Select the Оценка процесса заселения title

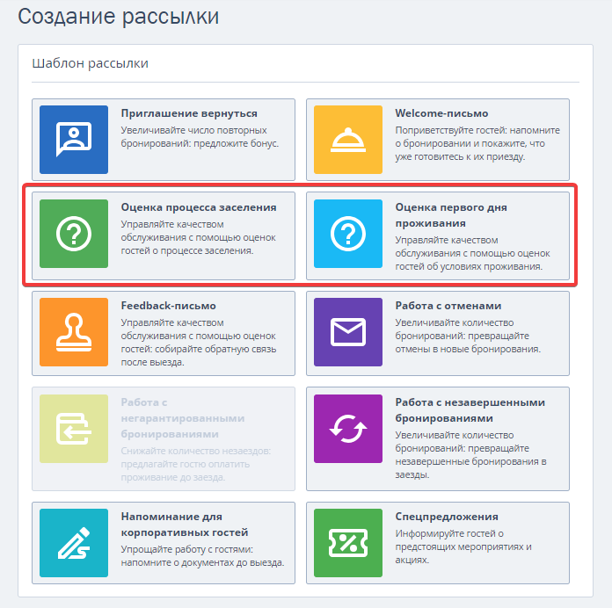199,207
